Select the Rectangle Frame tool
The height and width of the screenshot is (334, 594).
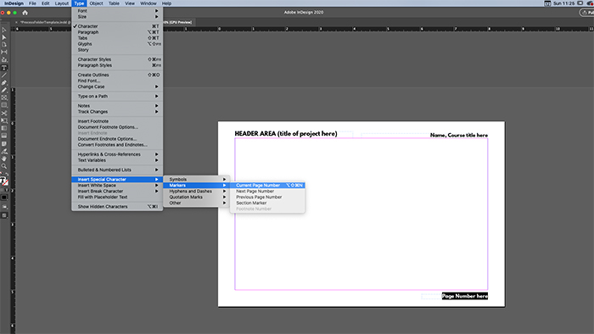tap(4, 98)
